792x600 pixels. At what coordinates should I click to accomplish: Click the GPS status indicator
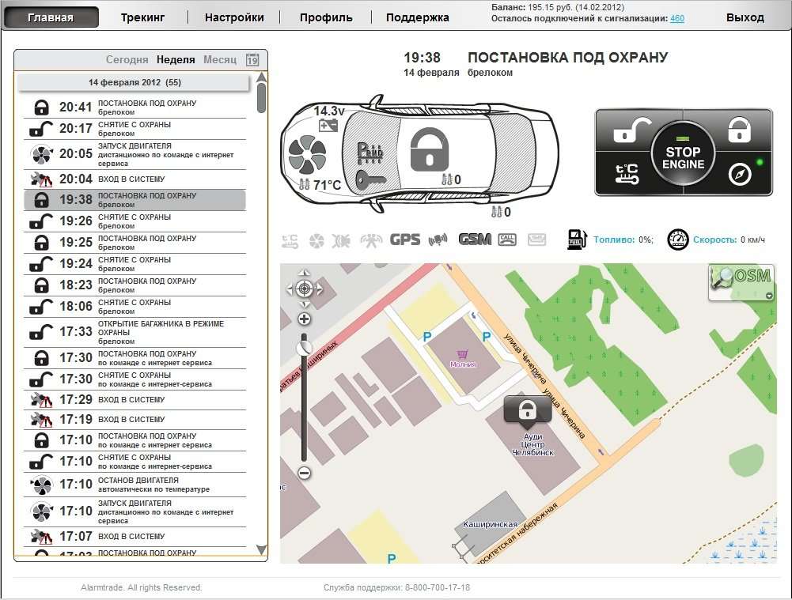click(404, 240)
